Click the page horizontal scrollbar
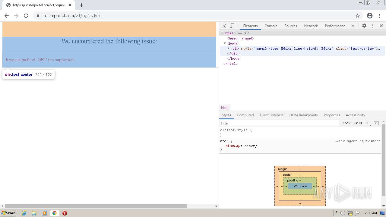Image resolution: width=386 pixels, height=217 pixels. click(x=96, y=206)
